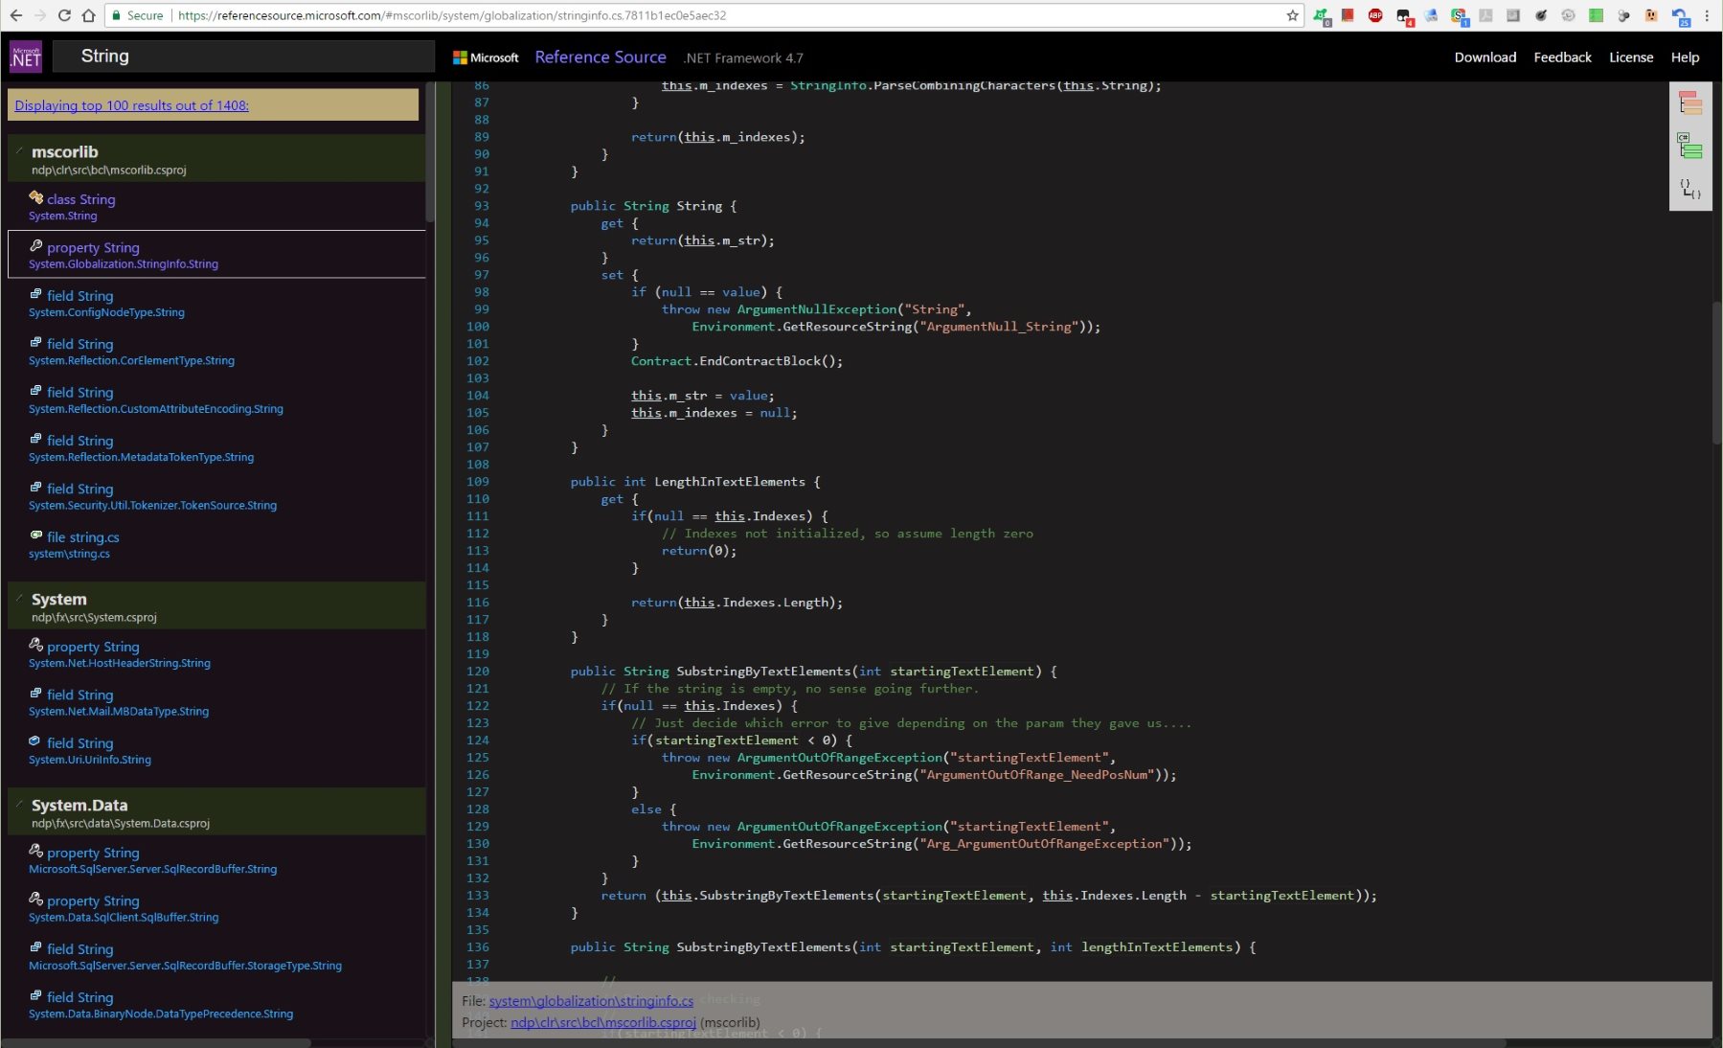The image size is (1723, 1048).
Task: Click the Reference Source title link
Action: [601, 57]
